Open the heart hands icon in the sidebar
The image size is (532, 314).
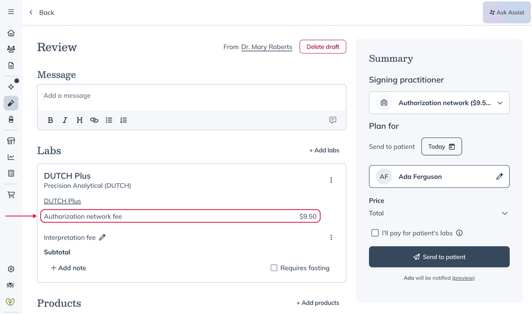(10, 285)
